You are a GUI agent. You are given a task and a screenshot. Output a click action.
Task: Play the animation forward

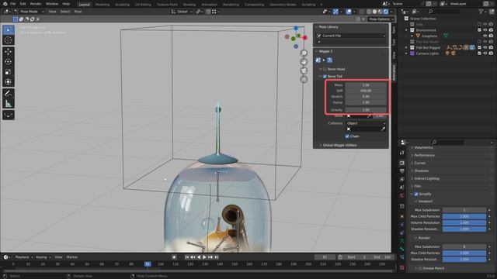(x=204, y=257)
